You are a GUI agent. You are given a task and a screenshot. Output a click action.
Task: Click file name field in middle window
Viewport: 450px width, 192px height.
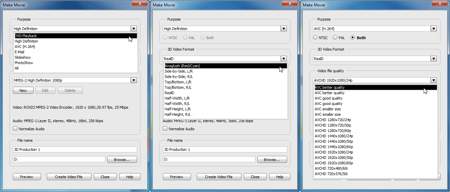(225, 149)
